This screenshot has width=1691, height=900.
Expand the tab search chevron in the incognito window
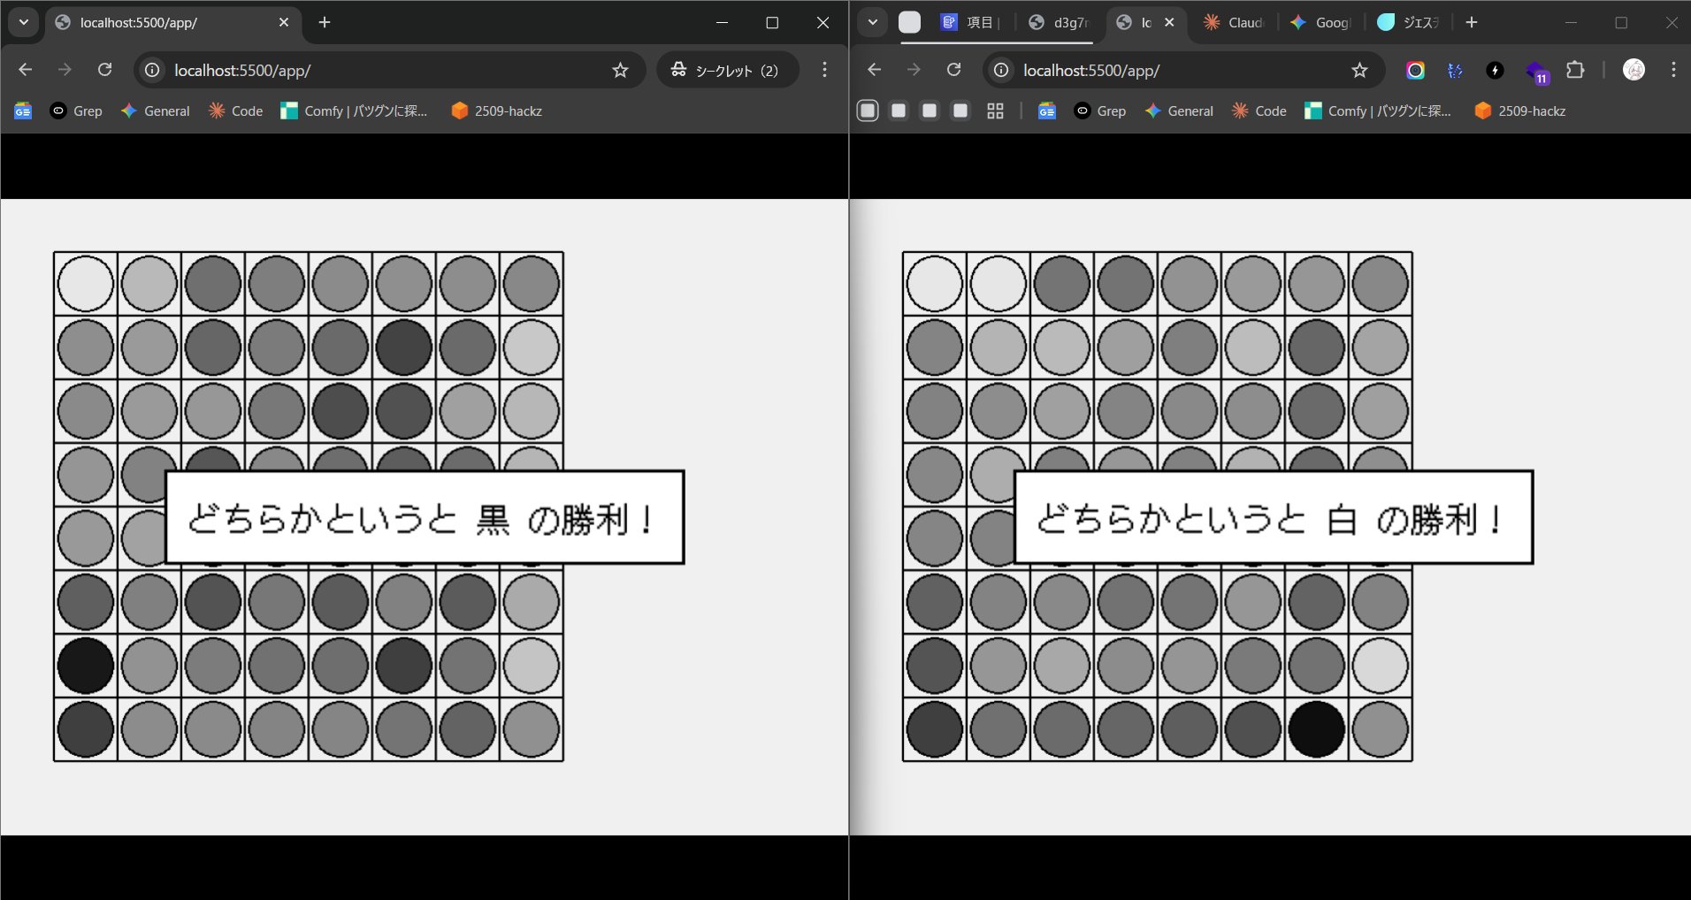tap(24, 22)
